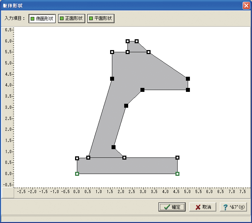Select the white handle at the base's top-left corner
Image resolution: width=252 pixels, height=223 pixels.
click(77, 158)
